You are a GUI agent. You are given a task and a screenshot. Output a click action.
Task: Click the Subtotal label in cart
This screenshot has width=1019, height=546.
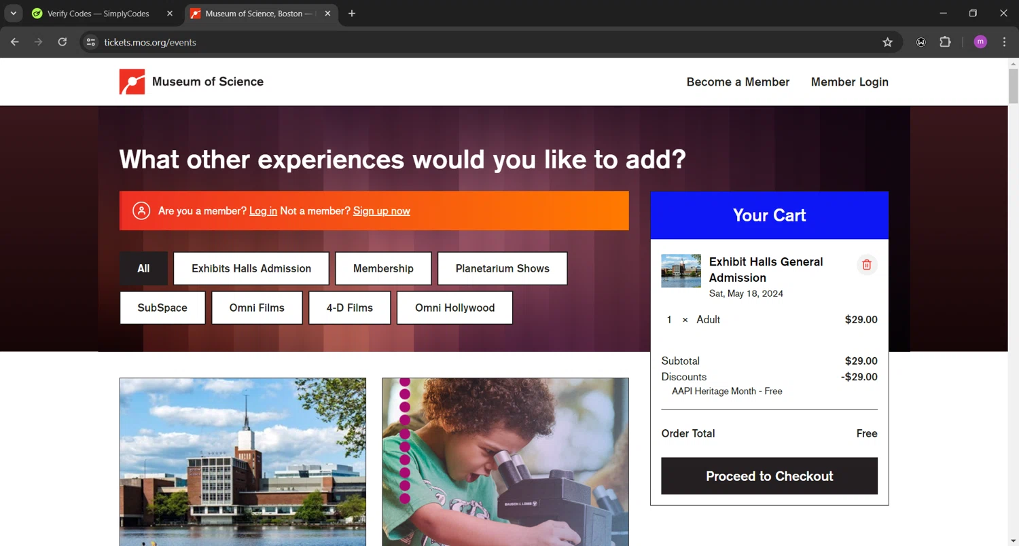coord(680,361)
